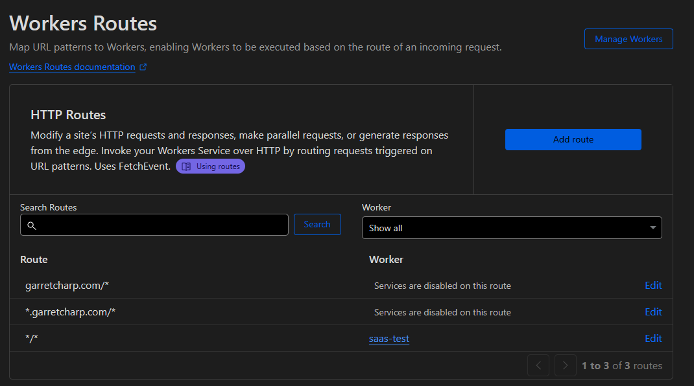This screenshot has height=386, width=694.
Task: Click the magnifier icon in Search Routes field
Action: click(32, 225)
